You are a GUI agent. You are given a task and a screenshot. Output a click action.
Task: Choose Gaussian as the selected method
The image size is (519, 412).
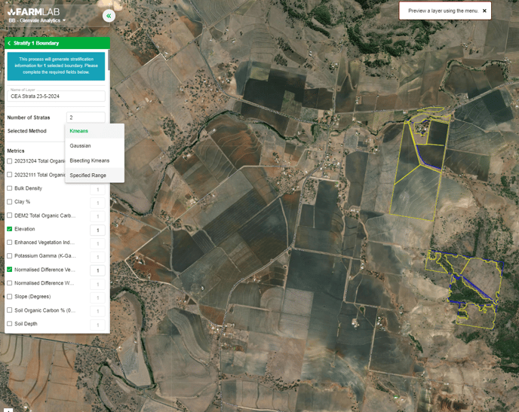(x=81, y=145)
